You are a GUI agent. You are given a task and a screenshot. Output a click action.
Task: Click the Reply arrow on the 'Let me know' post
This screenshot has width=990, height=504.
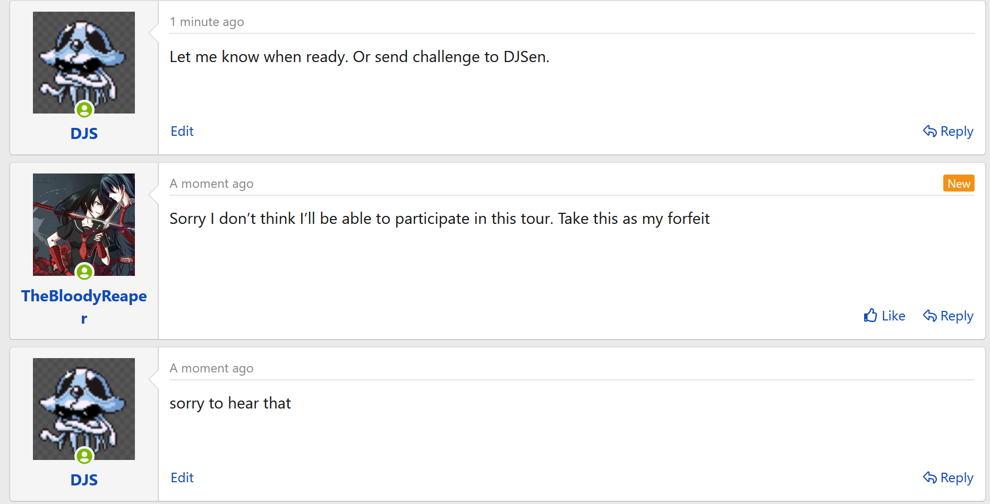point(929,131)
